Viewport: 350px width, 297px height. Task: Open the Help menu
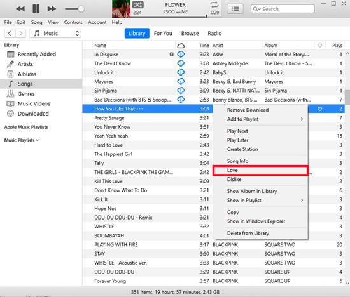pyautogui.click(x=117, y=22)
